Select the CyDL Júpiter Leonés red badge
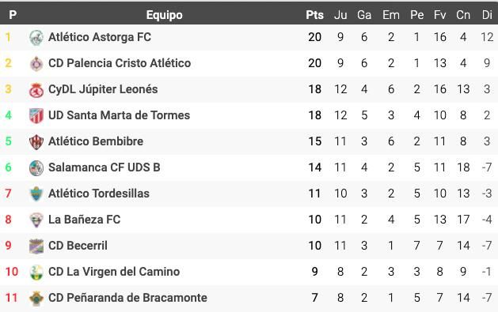Image resolution: width=498 pixels, height=312 pixels. click(36, 90)
